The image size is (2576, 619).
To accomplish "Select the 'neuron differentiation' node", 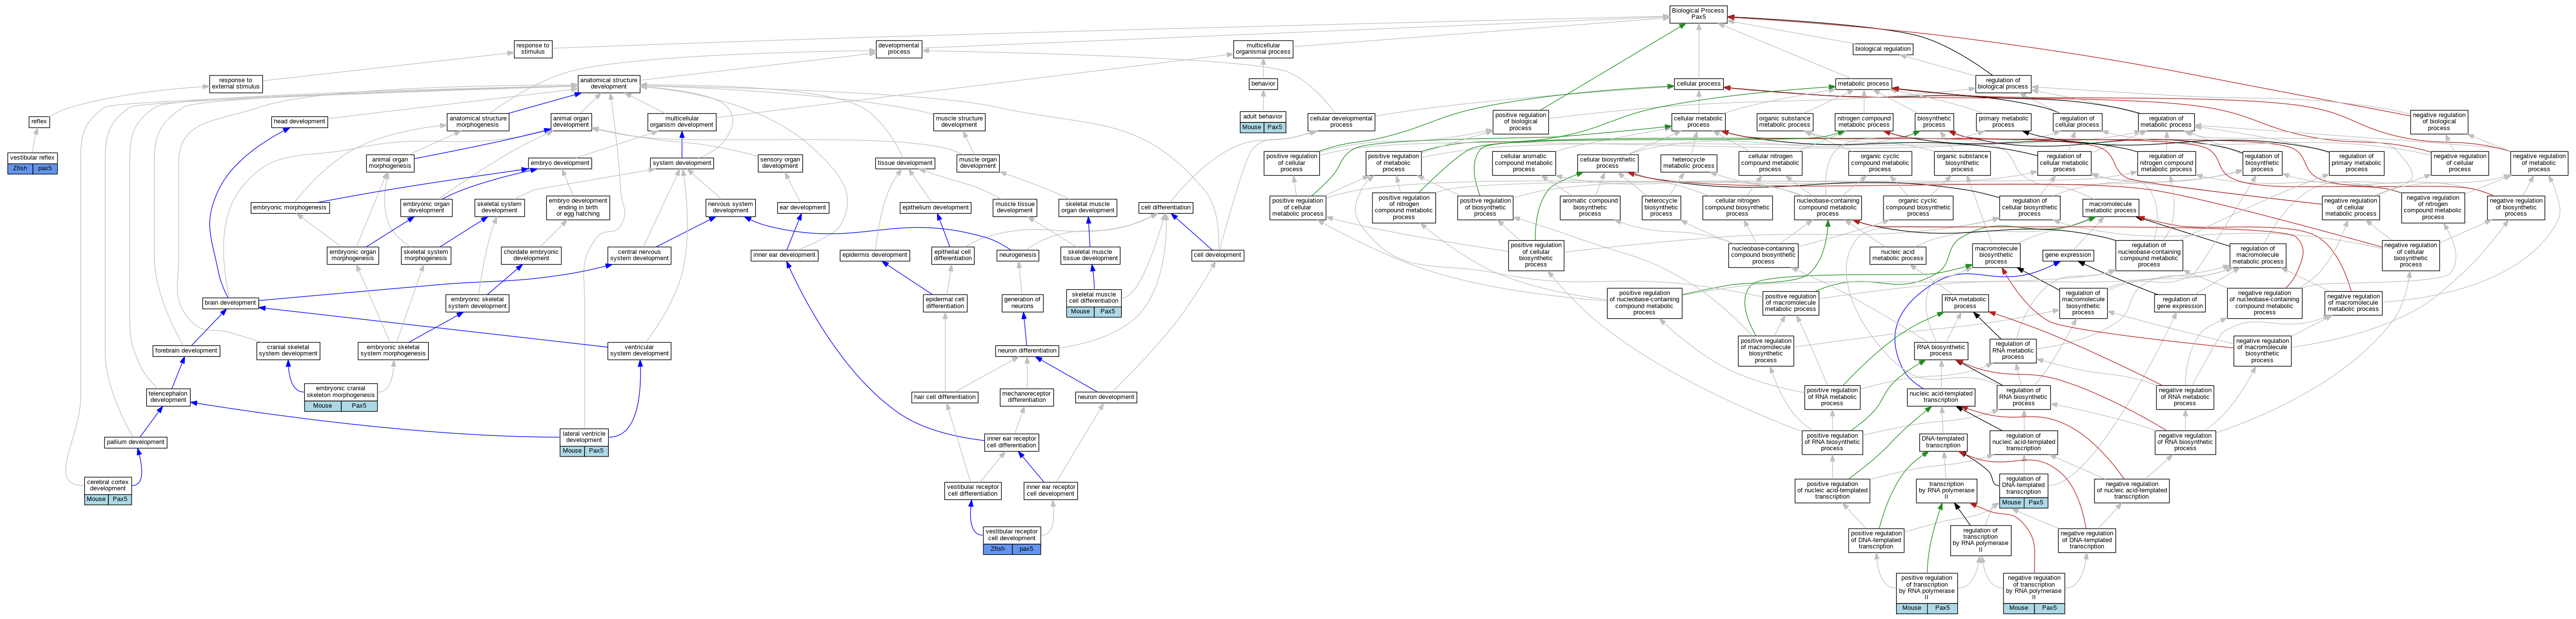I will pyautogui.click(x=1027, y=350).
